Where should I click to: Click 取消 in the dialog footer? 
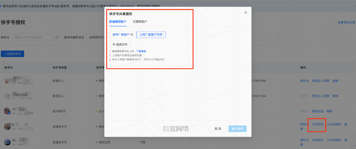tap(218, 129)
